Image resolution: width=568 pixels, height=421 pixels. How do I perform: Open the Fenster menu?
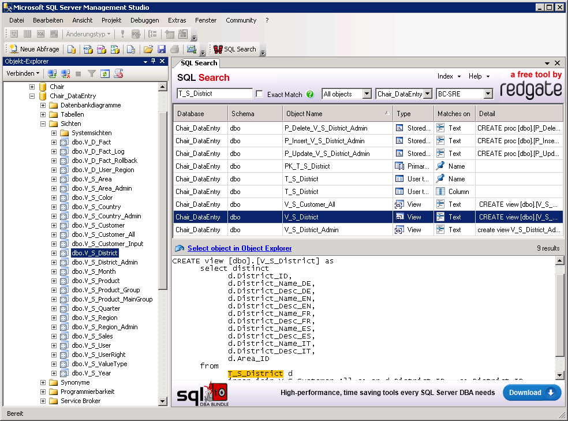pyautogui.click(x=205, y=20)
